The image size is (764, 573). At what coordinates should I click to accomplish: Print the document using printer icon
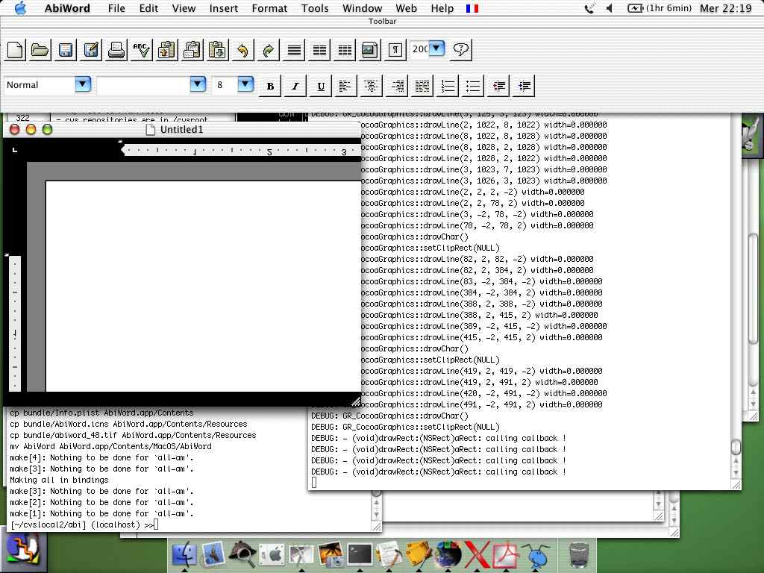tap(116, 50)
